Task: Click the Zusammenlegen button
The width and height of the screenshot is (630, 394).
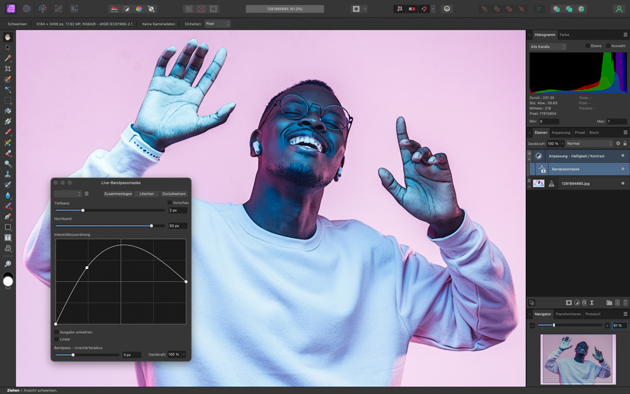Action: [x=118, y=194]
